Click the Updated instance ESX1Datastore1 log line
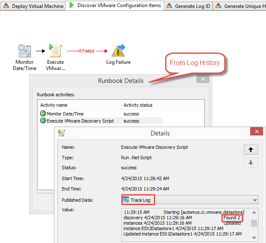 pyautogui.click(x=182, y=234)
